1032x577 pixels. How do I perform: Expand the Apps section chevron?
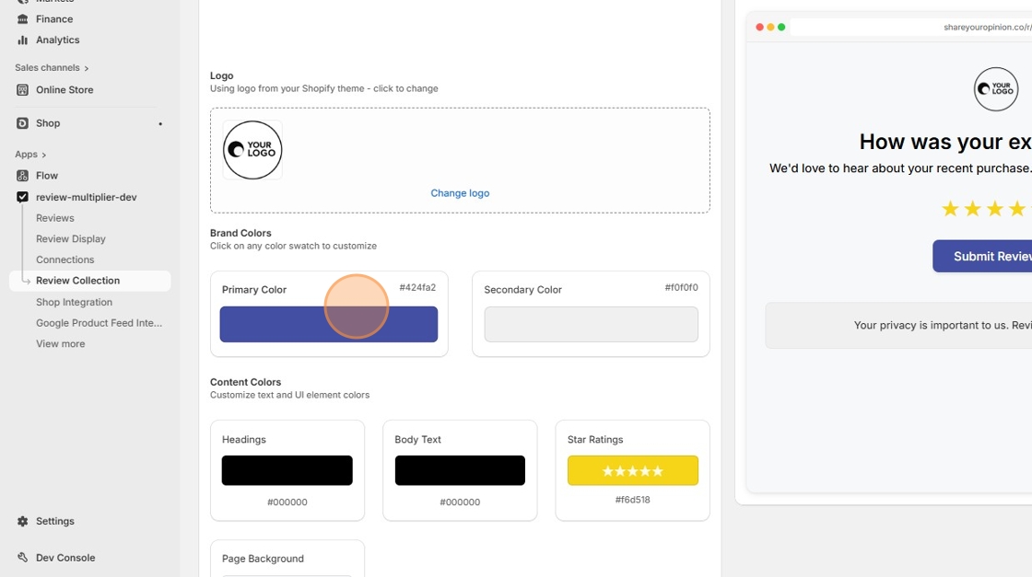[x=44, y=155]
